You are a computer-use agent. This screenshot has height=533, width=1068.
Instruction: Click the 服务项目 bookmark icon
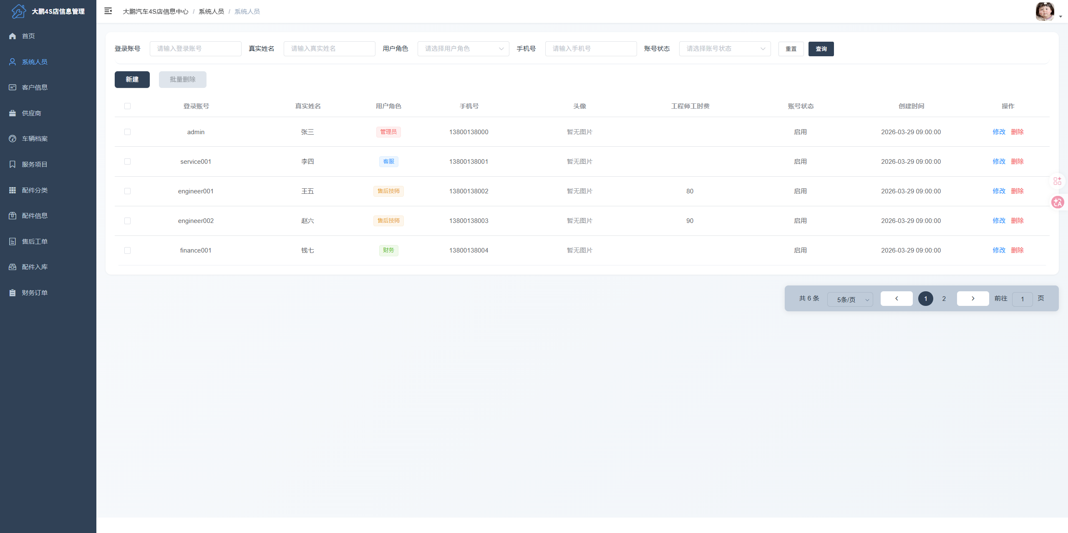(13, 164)
